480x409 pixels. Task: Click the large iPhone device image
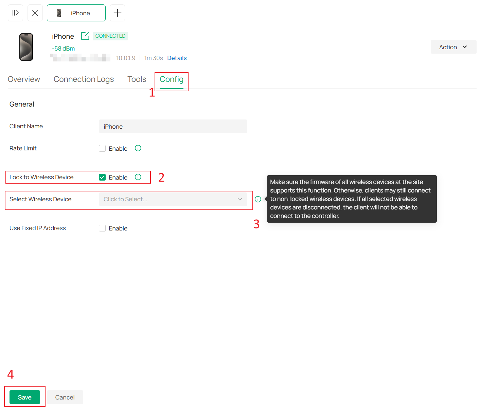(x=26, y=47)
